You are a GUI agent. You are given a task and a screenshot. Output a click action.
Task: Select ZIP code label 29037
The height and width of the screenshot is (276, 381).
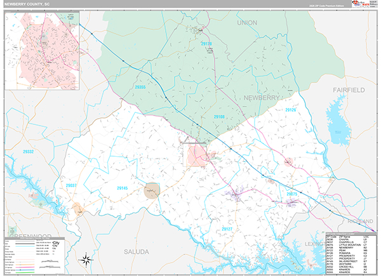coord(71,185)
